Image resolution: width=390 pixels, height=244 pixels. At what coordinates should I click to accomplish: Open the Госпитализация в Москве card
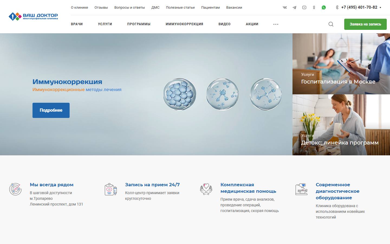pyautogui.click(x=341, y=64)
